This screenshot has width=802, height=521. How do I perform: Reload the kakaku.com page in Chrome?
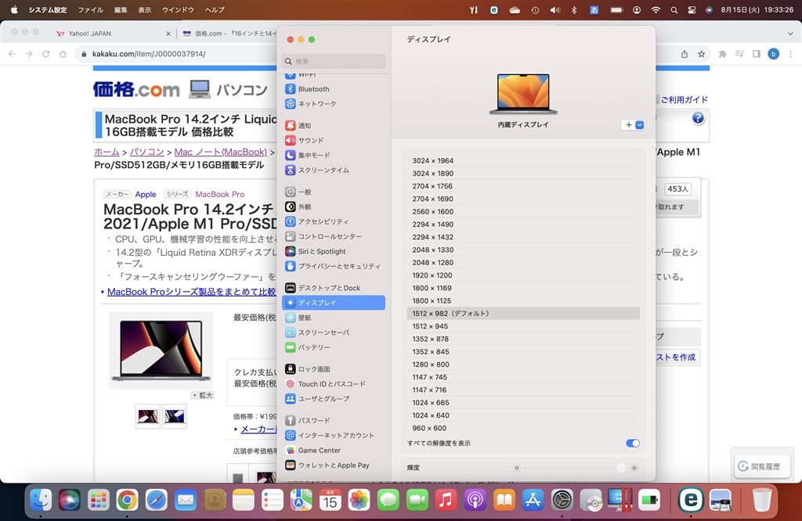pos(46,54)
